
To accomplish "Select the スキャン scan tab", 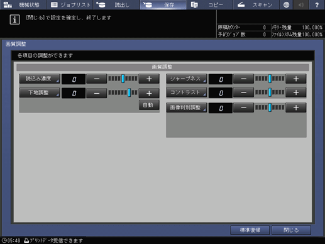I will point(256,4).
